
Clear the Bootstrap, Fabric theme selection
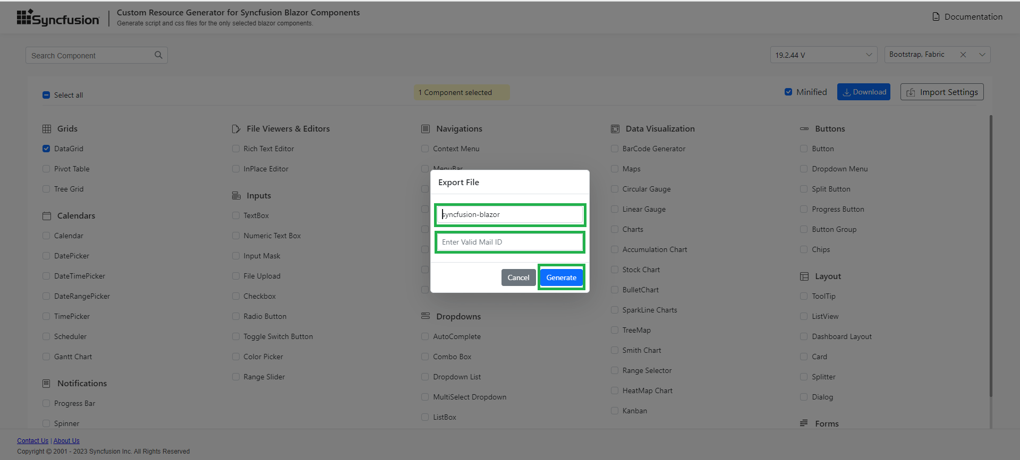(963, 55)
